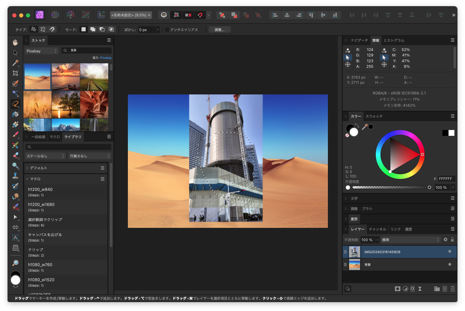Enable the アンチエイリアス checkbox

pyautogui.click(x=167, y=30)
